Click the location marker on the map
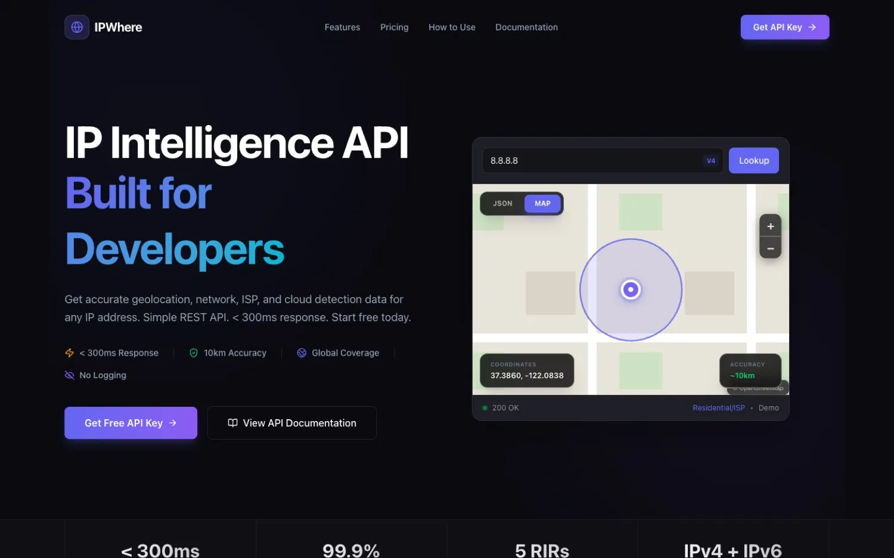This screenshot has height=558, width=894. 631,290
